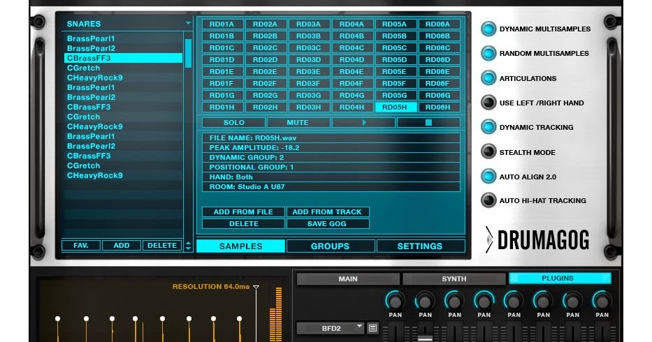Select sample cell RD05C

click(x=396, y=47)
